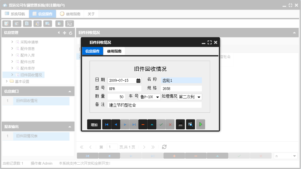Open the 车号 dropdown showing 鲁P-100

[157, 97]
